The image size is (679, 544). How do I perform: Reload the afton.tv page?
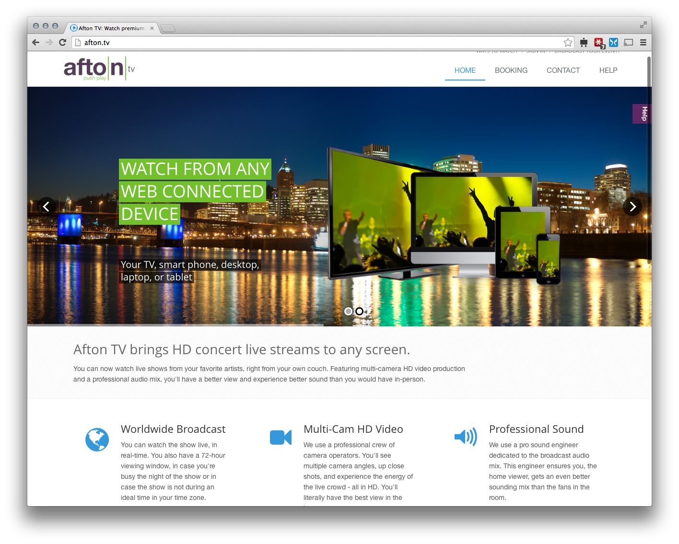click(62, 43)
